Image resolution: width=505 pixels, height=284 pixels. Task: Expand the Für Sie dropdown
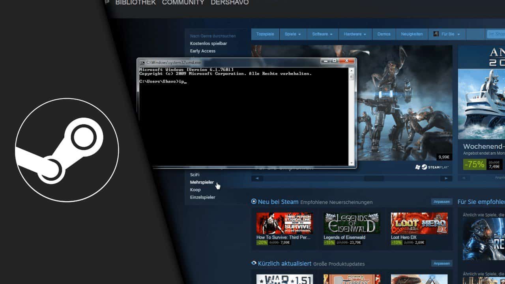(451, 34)
